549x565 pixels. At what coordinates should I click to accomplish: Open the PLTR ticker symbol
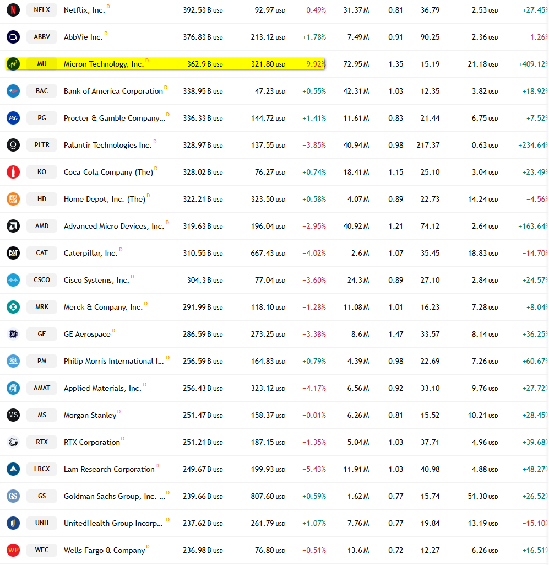click(42, 145)
